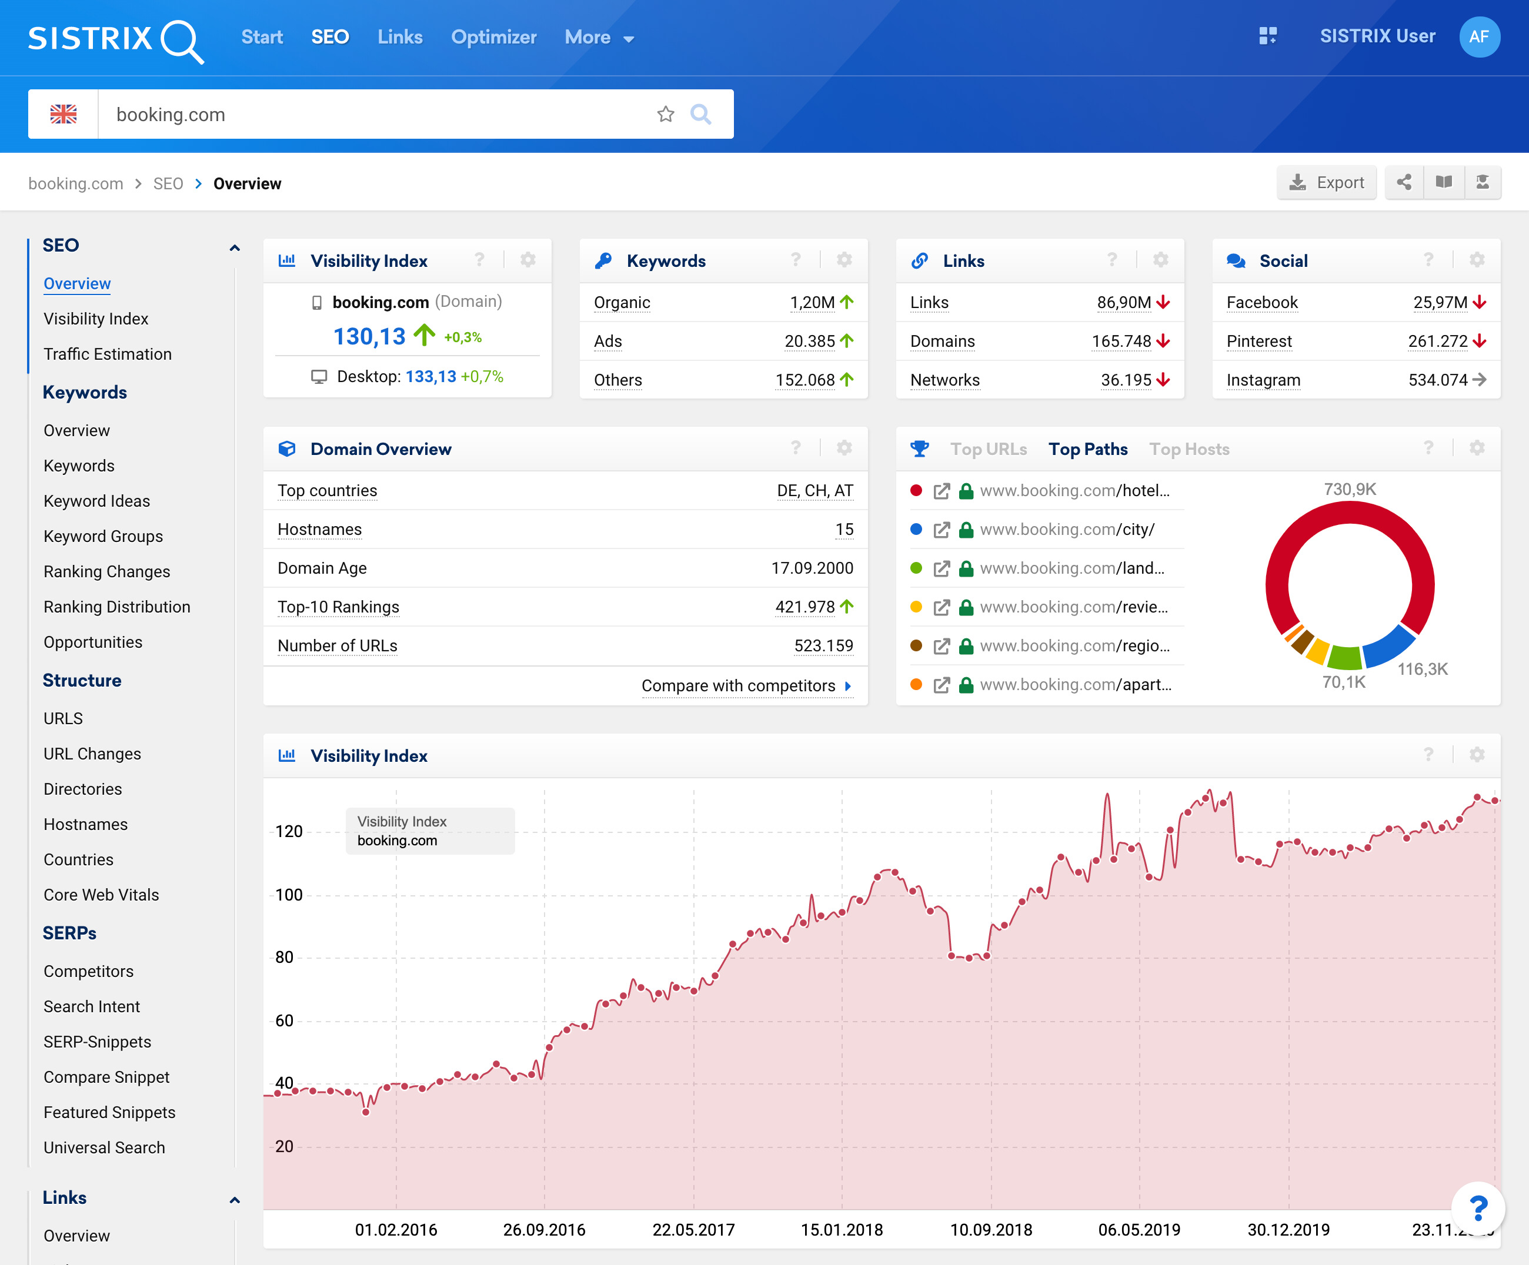Click the Facebook row label in Social
The height and width of the screenshot is (1265, 1529).
(x=1262, y=302)
